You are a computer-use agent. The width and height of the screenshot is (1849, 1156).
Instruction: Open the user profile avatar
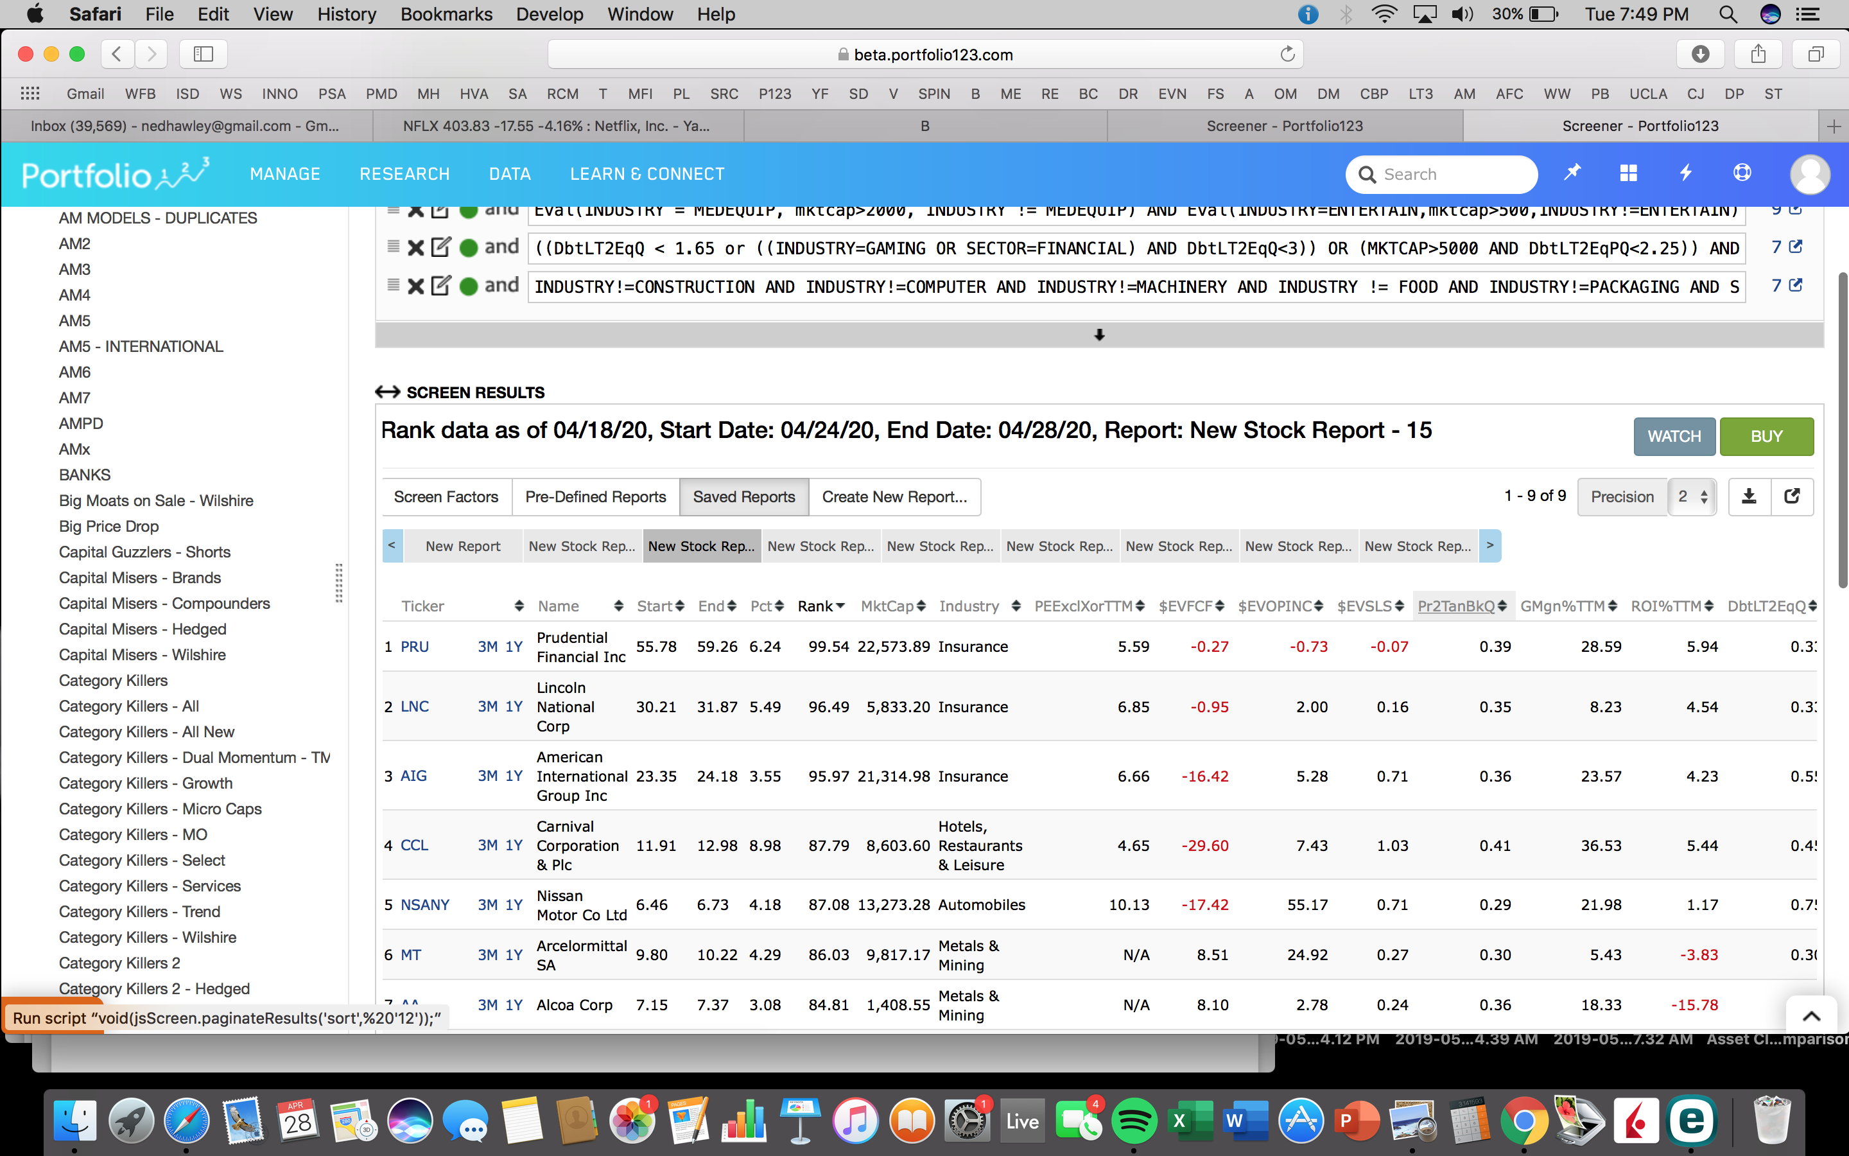1809,174
